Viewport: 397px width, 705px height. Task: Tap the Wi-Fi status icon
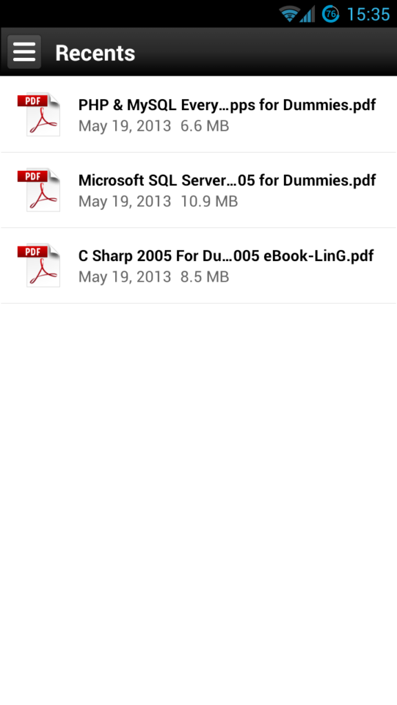pyautogui.click(x=289, y=14)
